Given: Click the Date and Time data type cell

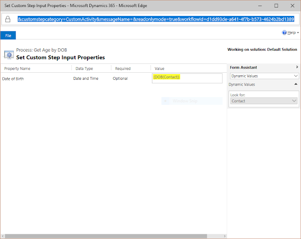Looking at the screenshot, I should (x=86, y=78).
